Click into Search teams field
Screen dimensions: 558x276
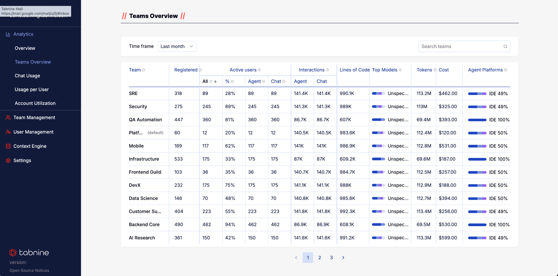coord(464,47)
